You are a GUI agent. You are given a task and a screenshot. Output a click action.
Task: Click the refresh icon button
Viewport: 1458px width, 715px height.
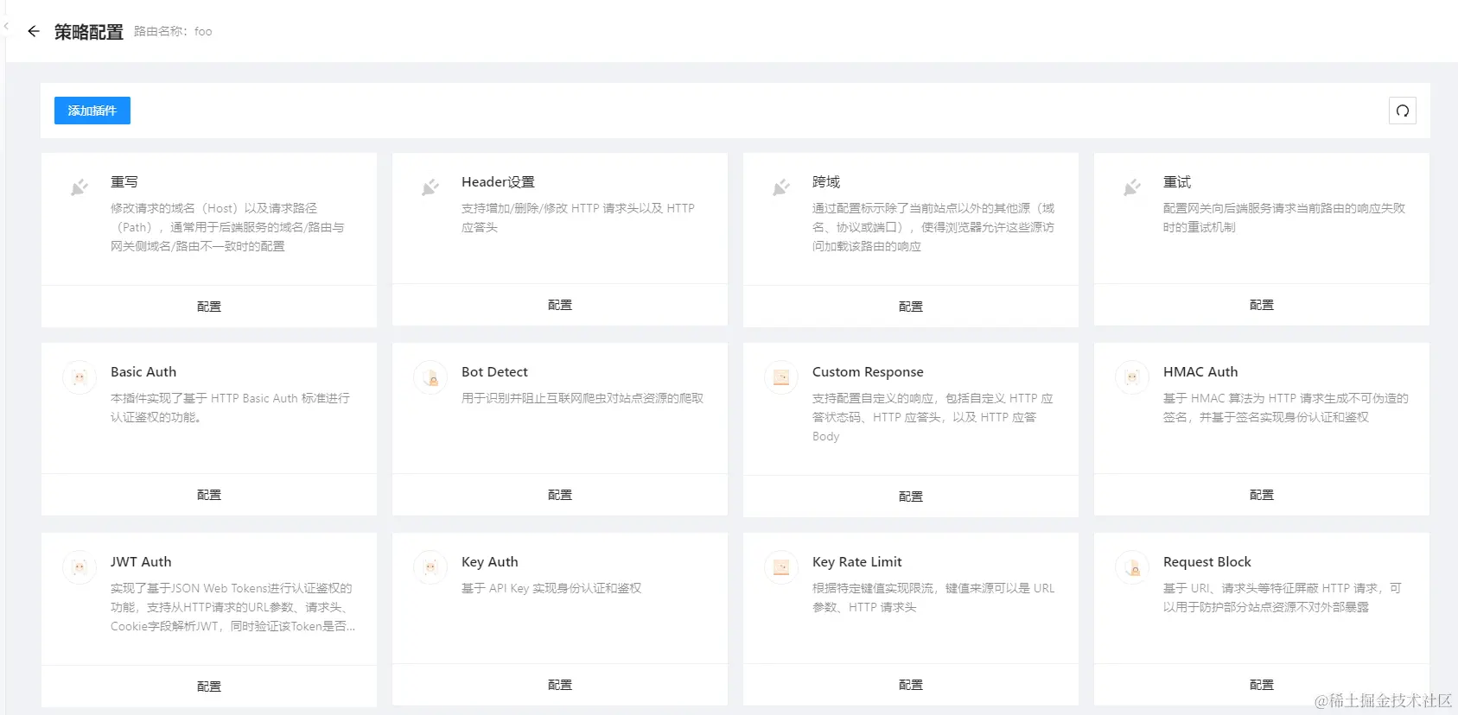(1402, 111)
